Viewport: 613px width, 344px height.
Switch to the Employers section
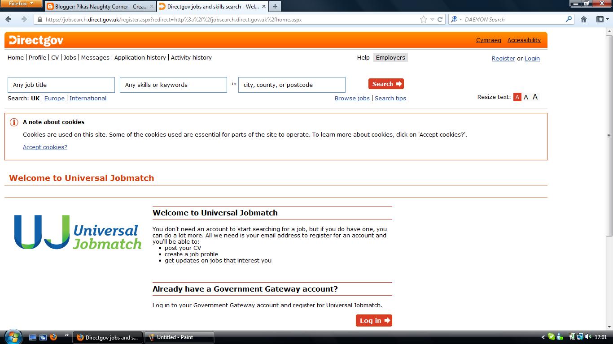click(x=390, y=57)
